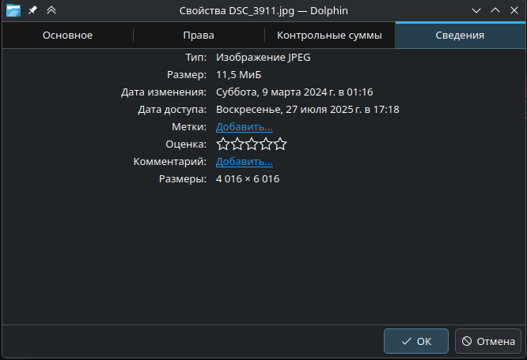
Task: Minimize window using down chevron
Action: (476, 10)
